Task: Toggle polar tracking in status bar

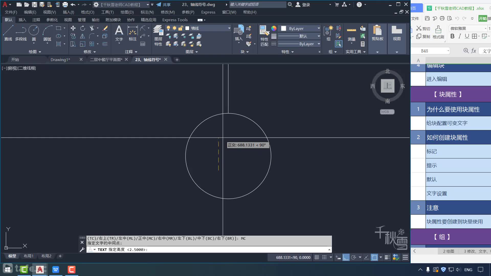Action: click(x=353, y=257)
